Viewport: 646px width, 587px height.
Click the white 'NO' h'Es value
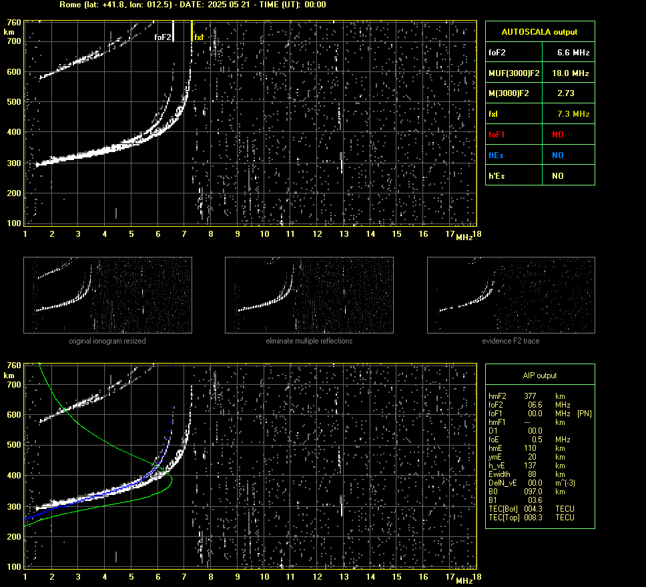557,175
